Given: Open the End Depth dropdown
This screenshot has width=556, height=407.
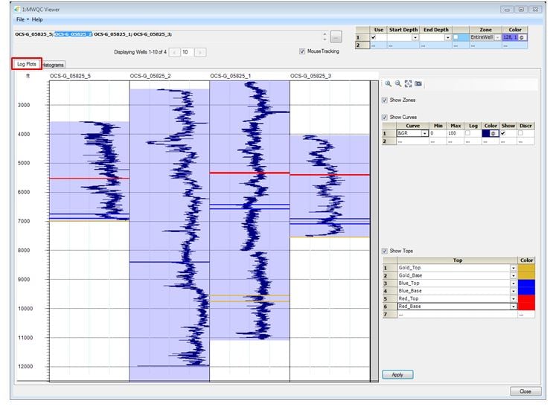Looking at the screenshot, I should 448,38.
